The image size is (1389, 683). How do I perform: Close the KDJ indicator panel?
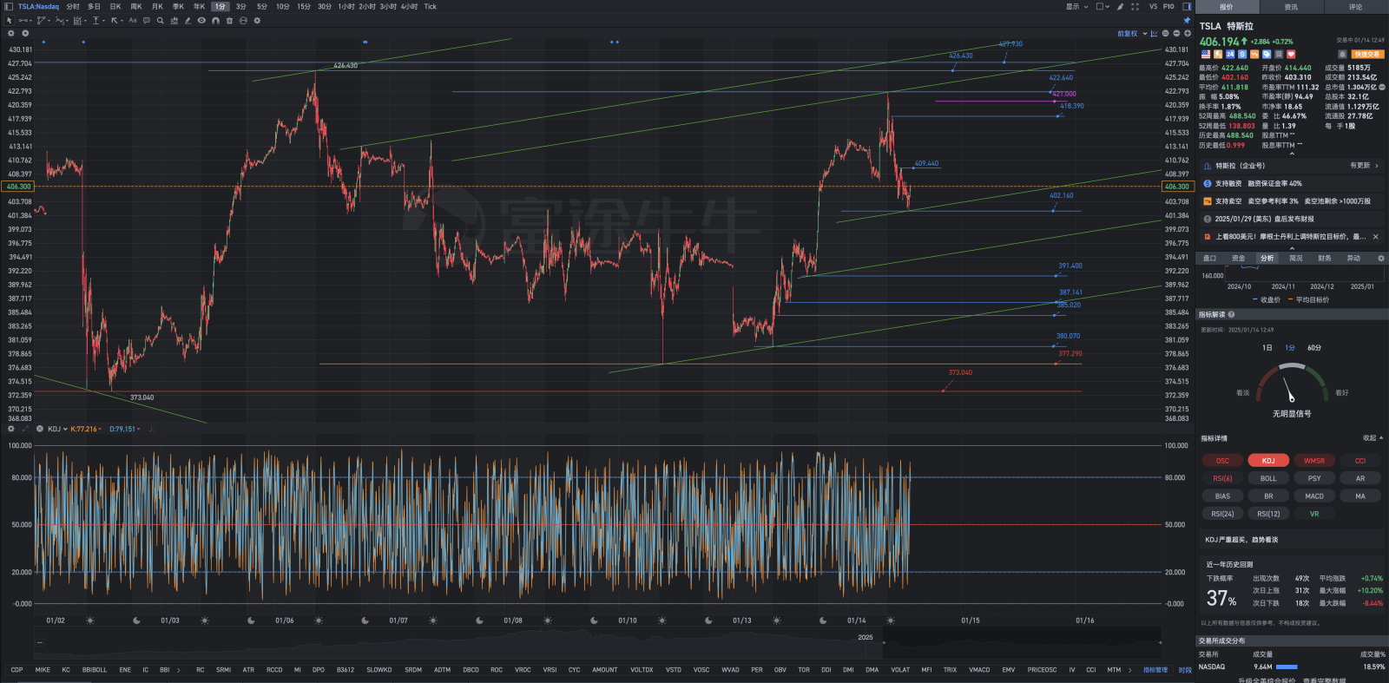(40, 429)
